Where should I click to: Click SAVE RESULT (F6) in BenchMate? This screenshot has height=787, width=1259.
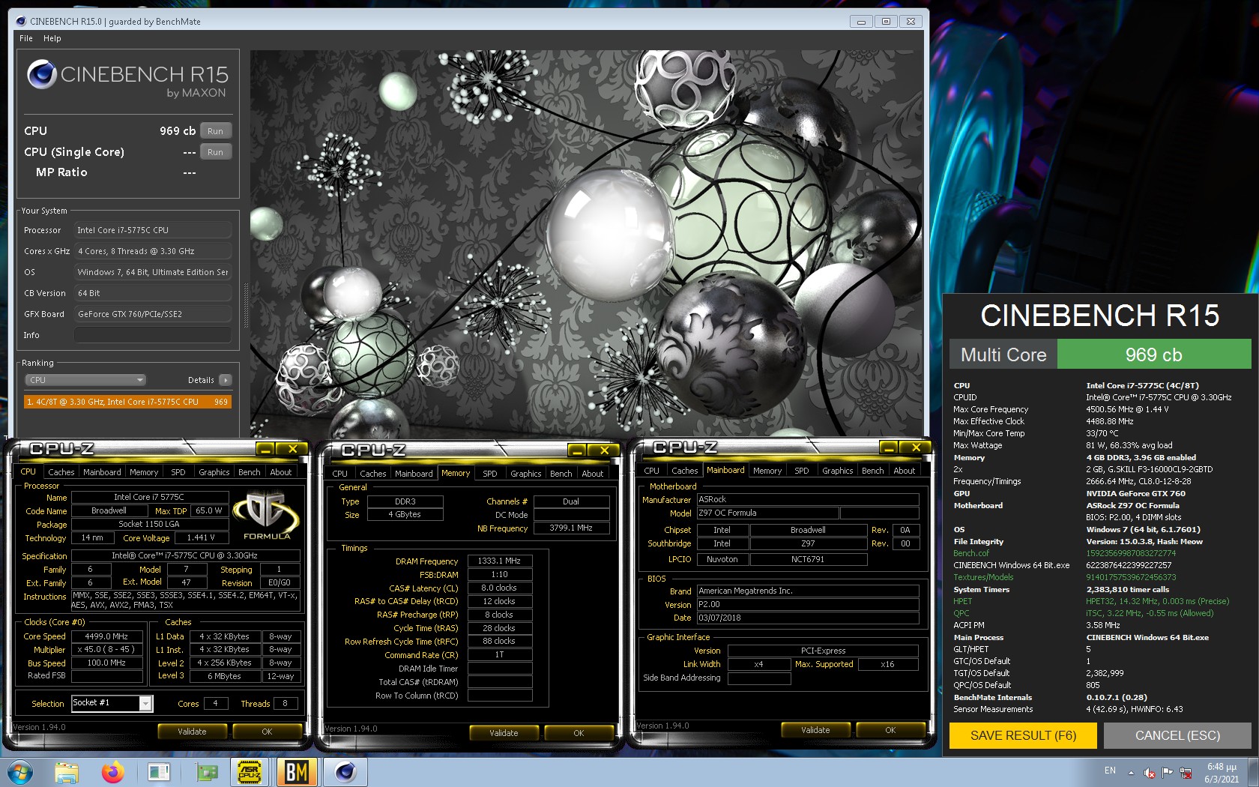(x=1023, y=735)
